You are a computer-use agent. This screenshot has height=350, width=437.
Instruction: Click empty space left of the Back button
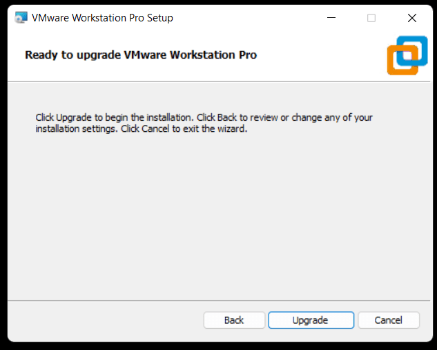[104, 320]
